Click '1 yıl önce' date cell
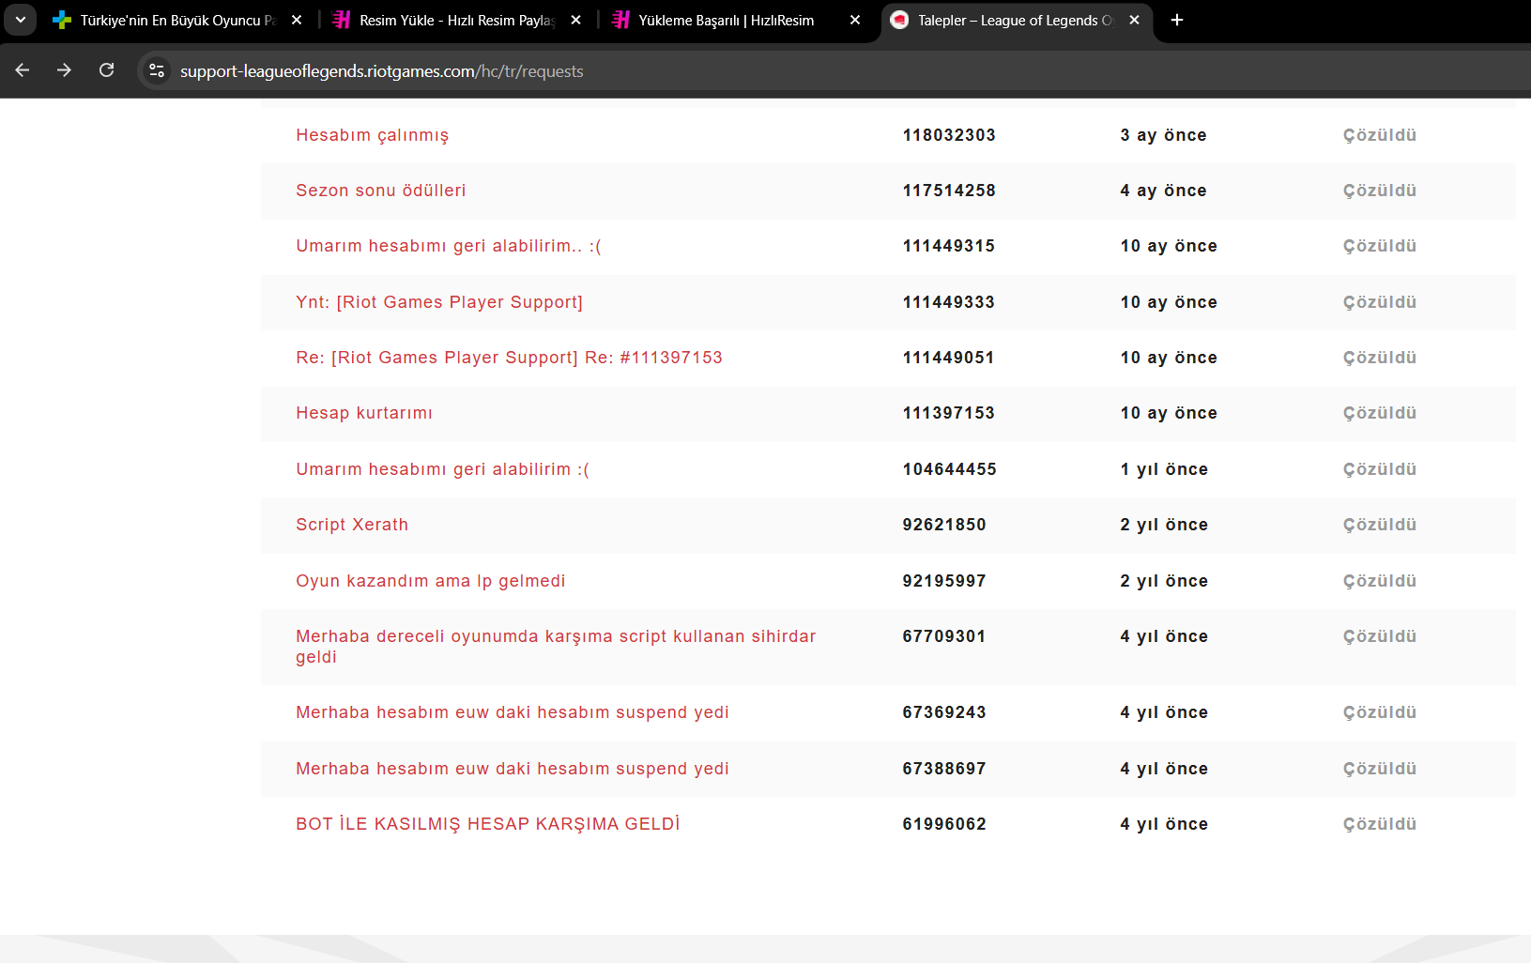 tap(1164, 469)
